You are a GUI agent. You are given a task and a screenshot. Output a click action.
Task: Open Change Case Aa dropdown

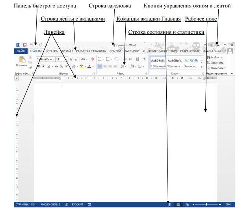[84, 59]
